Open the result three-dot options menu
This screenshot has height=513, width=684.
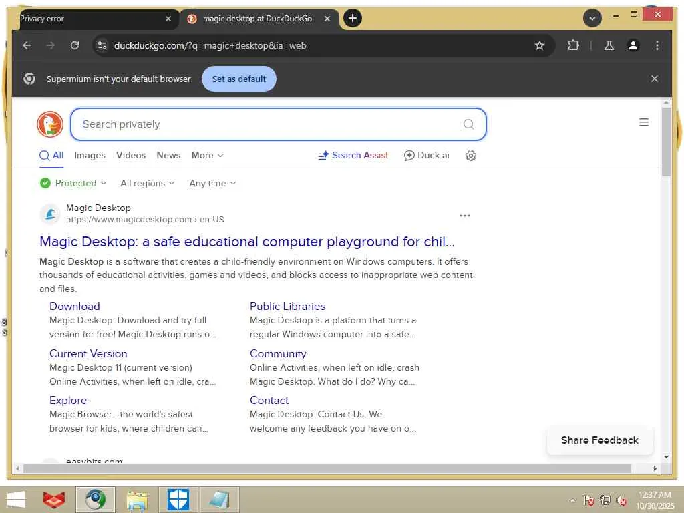pyautogui.click(x=465, y=216)
